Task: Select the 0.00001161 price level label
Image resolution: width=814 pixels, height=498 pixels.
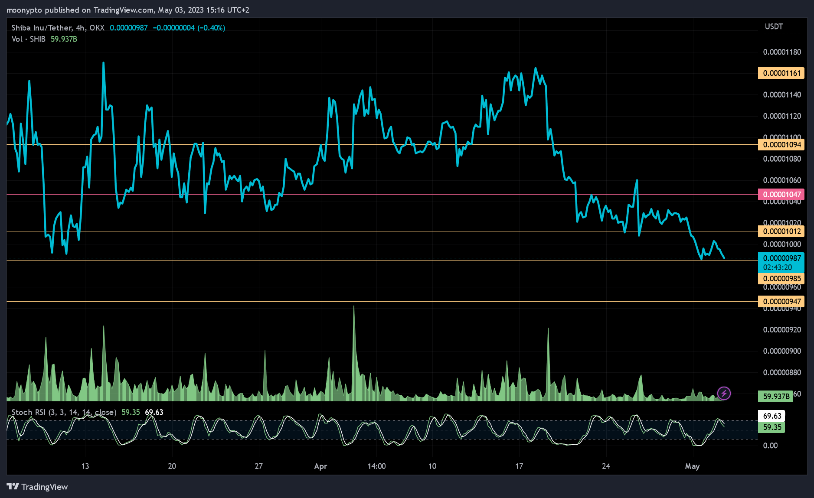Action: click(781, 73)
